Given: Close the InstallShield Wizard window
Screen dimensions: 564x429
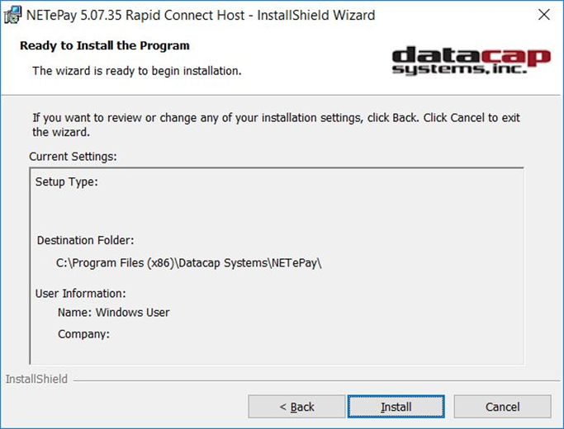Looking at the screenshot, I should 543,15.
